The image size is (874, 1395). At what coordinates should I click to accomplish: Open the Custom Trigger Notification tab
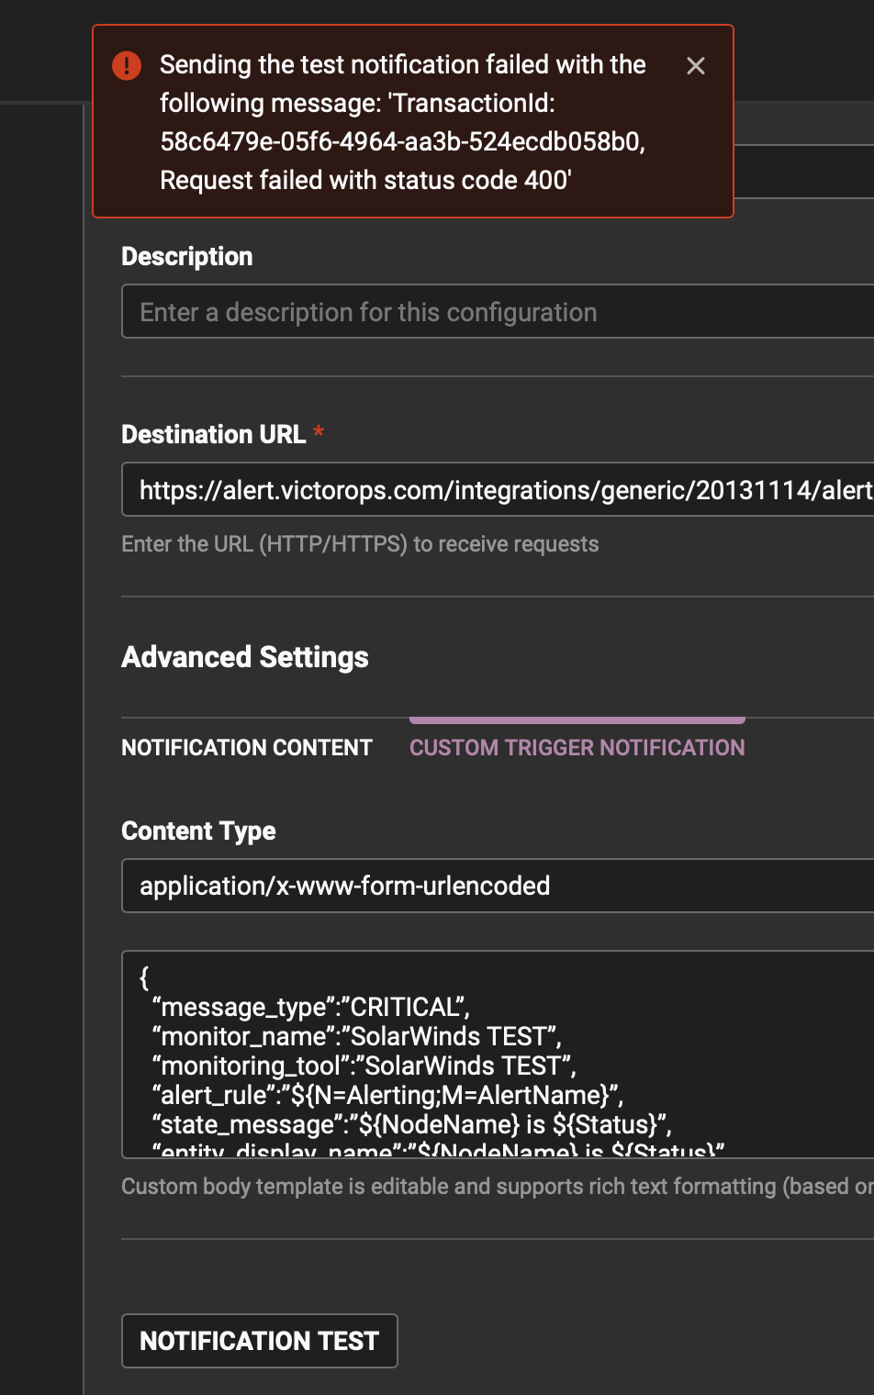[x=577, y=748]
